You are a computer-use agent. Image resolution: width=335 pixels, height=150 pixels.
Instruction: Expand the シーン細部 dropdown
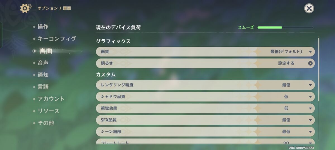(x=205, y=132)
